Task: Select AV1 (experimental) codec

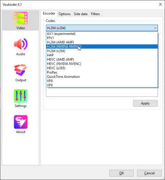Action: (x=102, y=34)
